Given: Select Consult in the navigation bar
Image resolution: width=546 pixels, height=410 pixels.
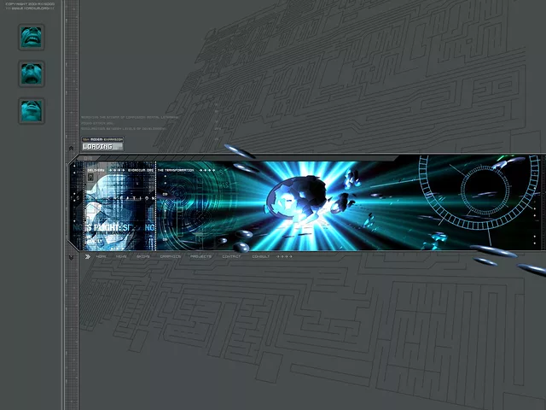Looking at the screenshot, I should [x=260, y=256].
